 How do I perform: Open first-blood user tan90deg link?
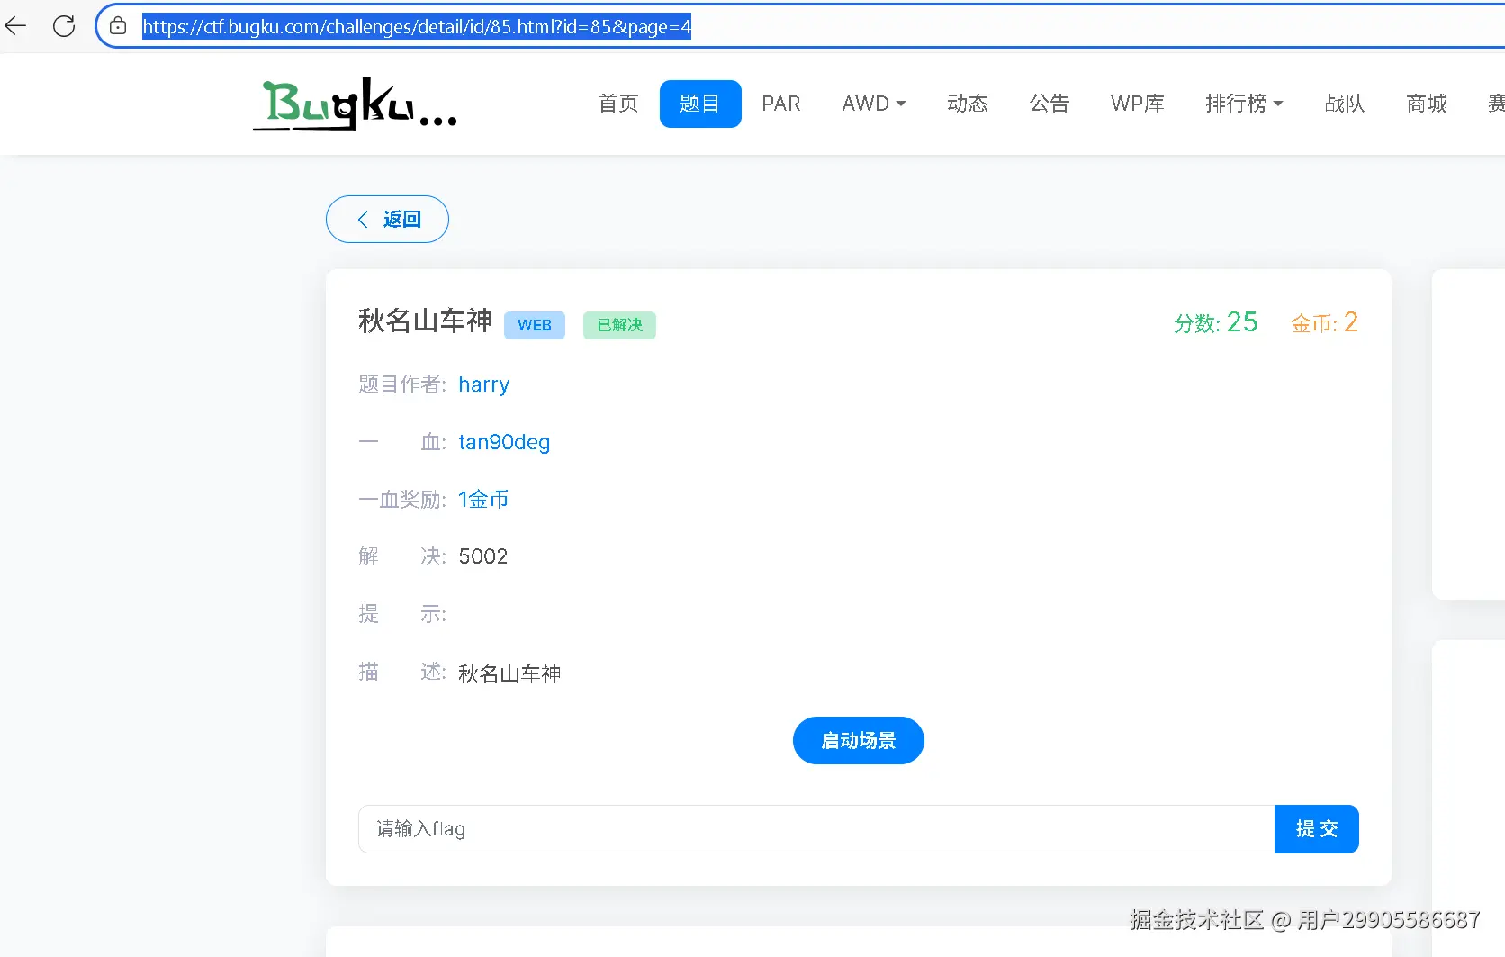pyautogui.click(x=504, y=442)
